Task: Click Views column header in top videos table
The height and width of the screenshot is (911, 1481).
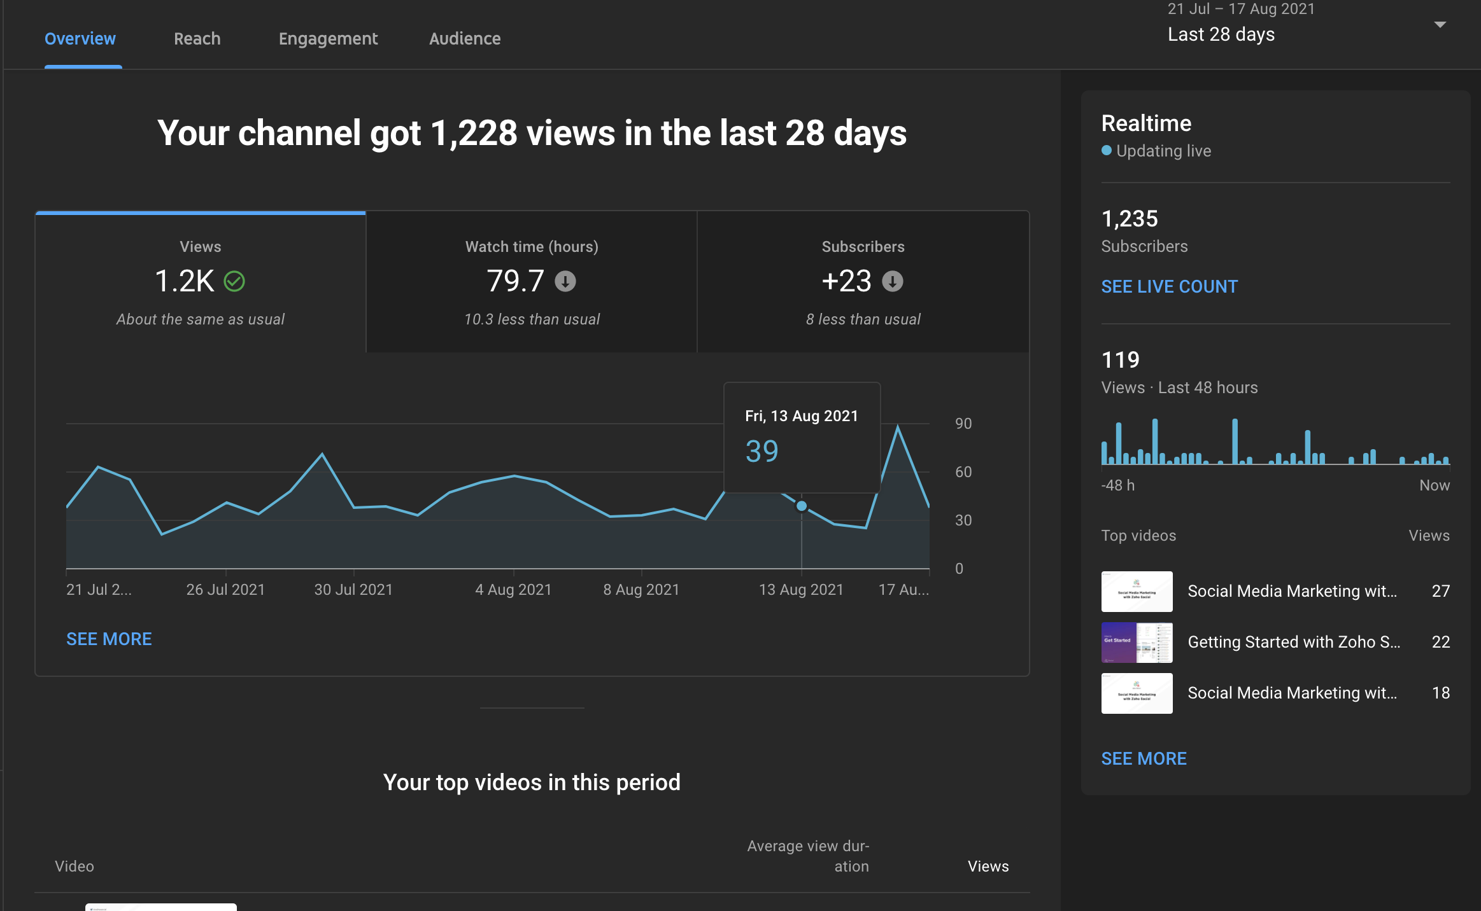Action: 988,866
